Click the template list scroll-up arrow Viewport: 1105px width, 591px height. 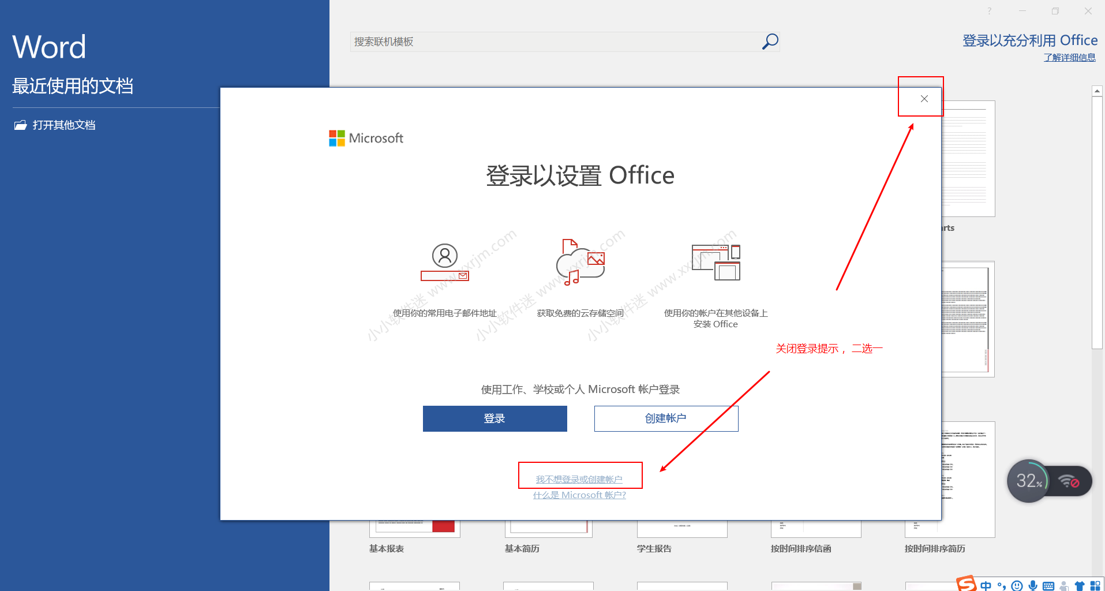(1097, 91)
